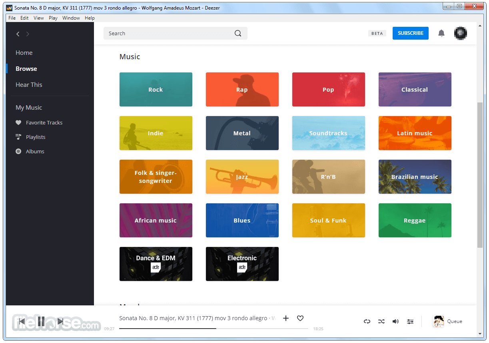The height and width of the screenshot is (343, 489).
Task: Open the Classical genre tile
Action: point(415,89)
